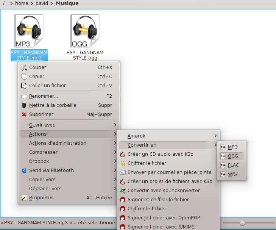This screenshot has width=276, height=230.
Task: Expand the Compresser submenu arrow
Action: 115,152
